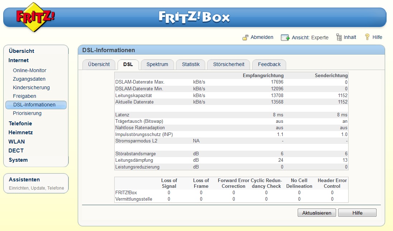Click the Loss of Frame column header
The height and width of the screenshot is (231, 393).
point(201,183)
